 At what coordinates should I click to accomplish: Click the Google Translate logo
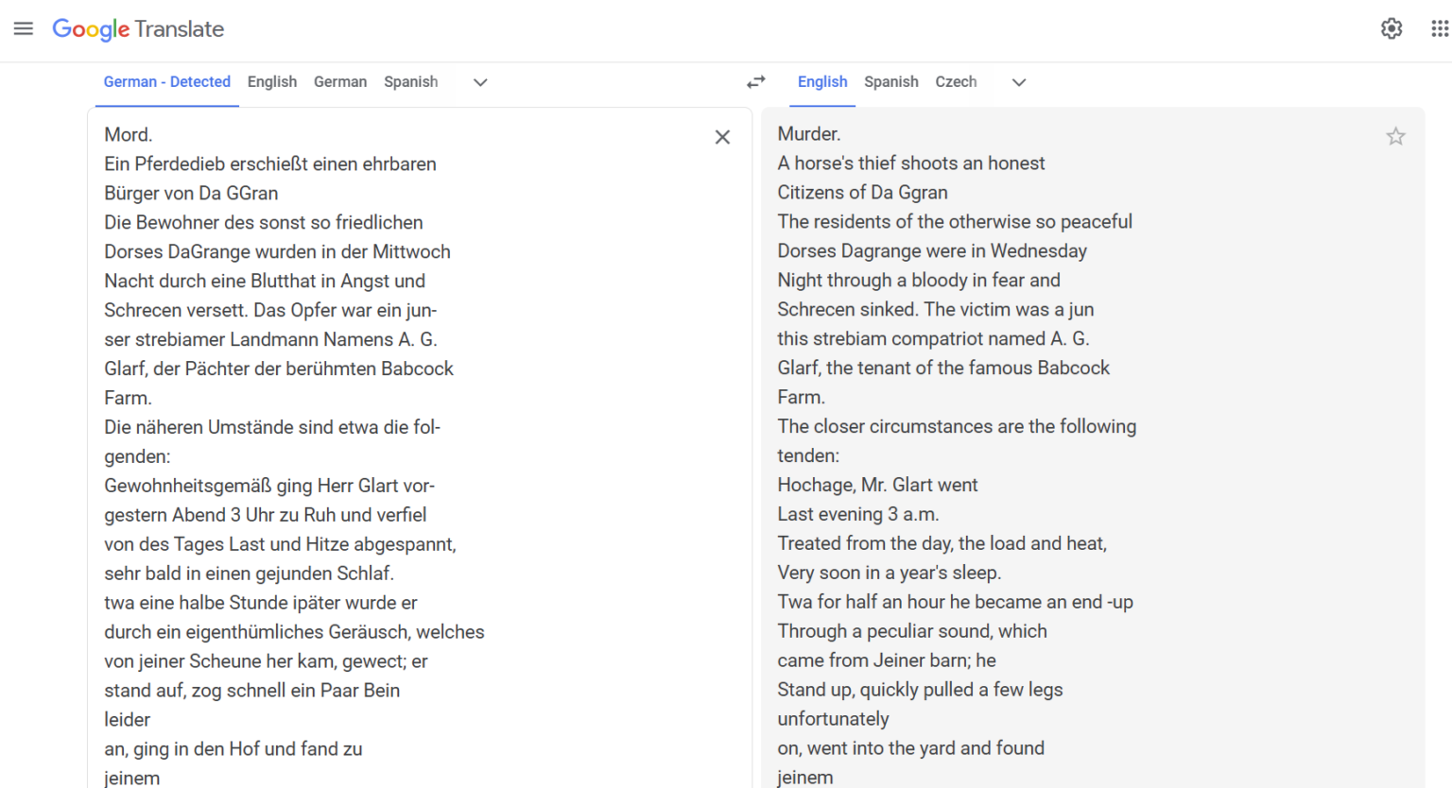point(138,29)
